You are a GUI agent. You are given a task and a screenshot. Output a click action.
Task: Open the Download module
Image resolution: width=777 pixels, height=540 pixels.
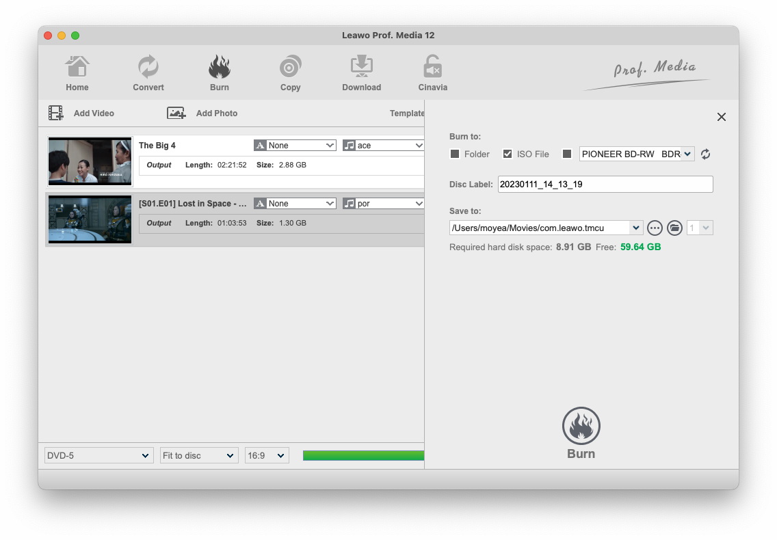coord(361,68)
